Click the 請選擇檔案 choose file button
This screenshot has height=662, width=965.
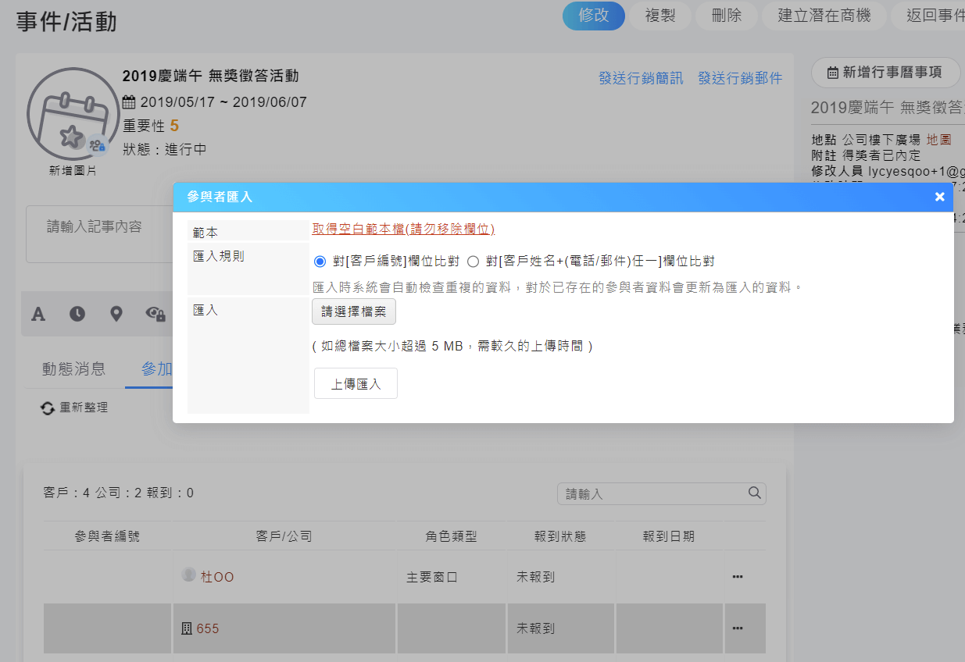coord(354,311)
